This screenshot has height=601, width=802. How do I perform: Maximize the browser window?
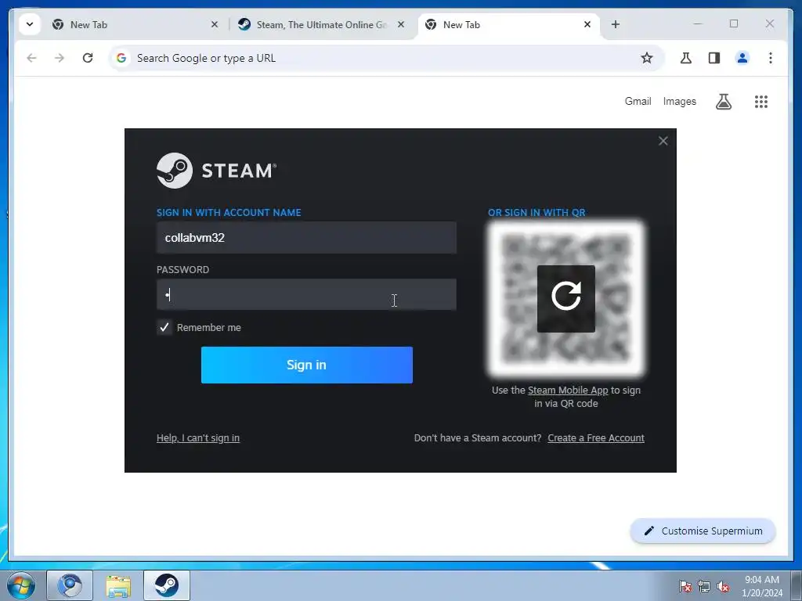click(733, 23)
